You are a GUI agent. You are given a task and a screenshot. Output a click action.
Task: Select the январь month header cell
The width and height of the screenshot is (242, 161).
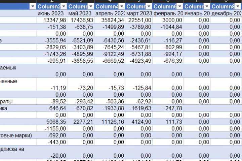pos(197,13)
